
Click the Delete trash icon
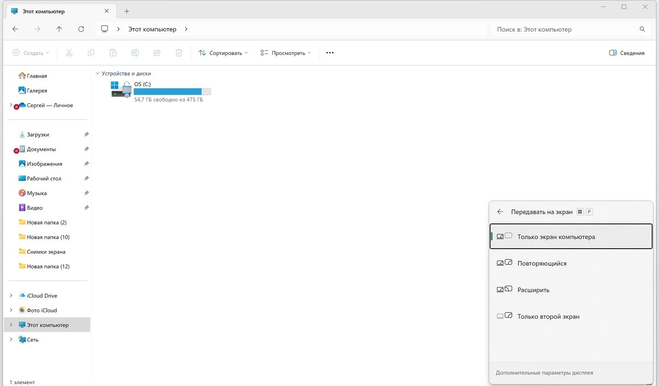179,53
